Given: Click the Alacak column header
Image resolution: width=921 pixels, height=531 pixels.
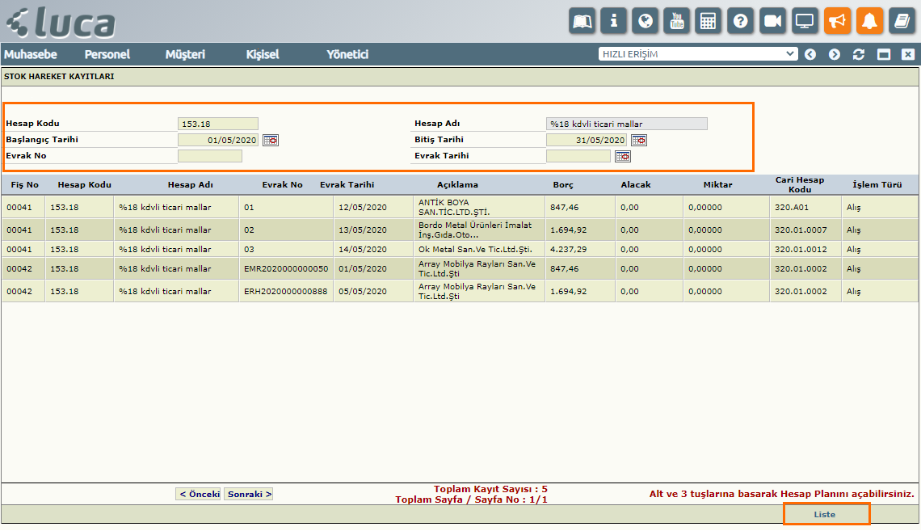Looking at the screenshot, I should 636,185.
